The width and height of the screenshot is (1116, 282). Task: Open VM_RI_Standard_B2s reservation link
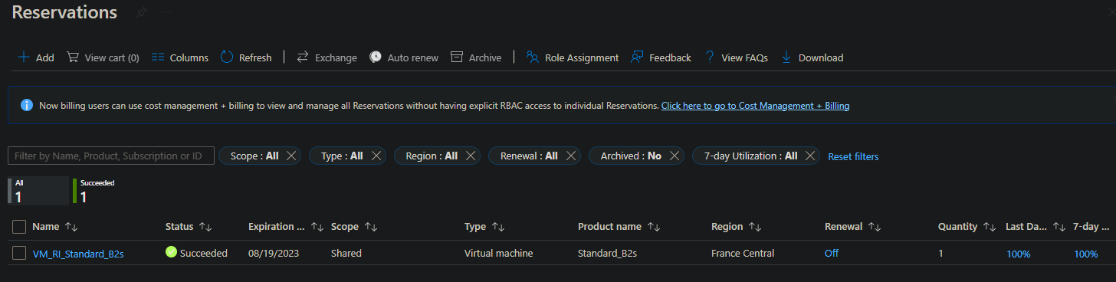coord(78,254)
